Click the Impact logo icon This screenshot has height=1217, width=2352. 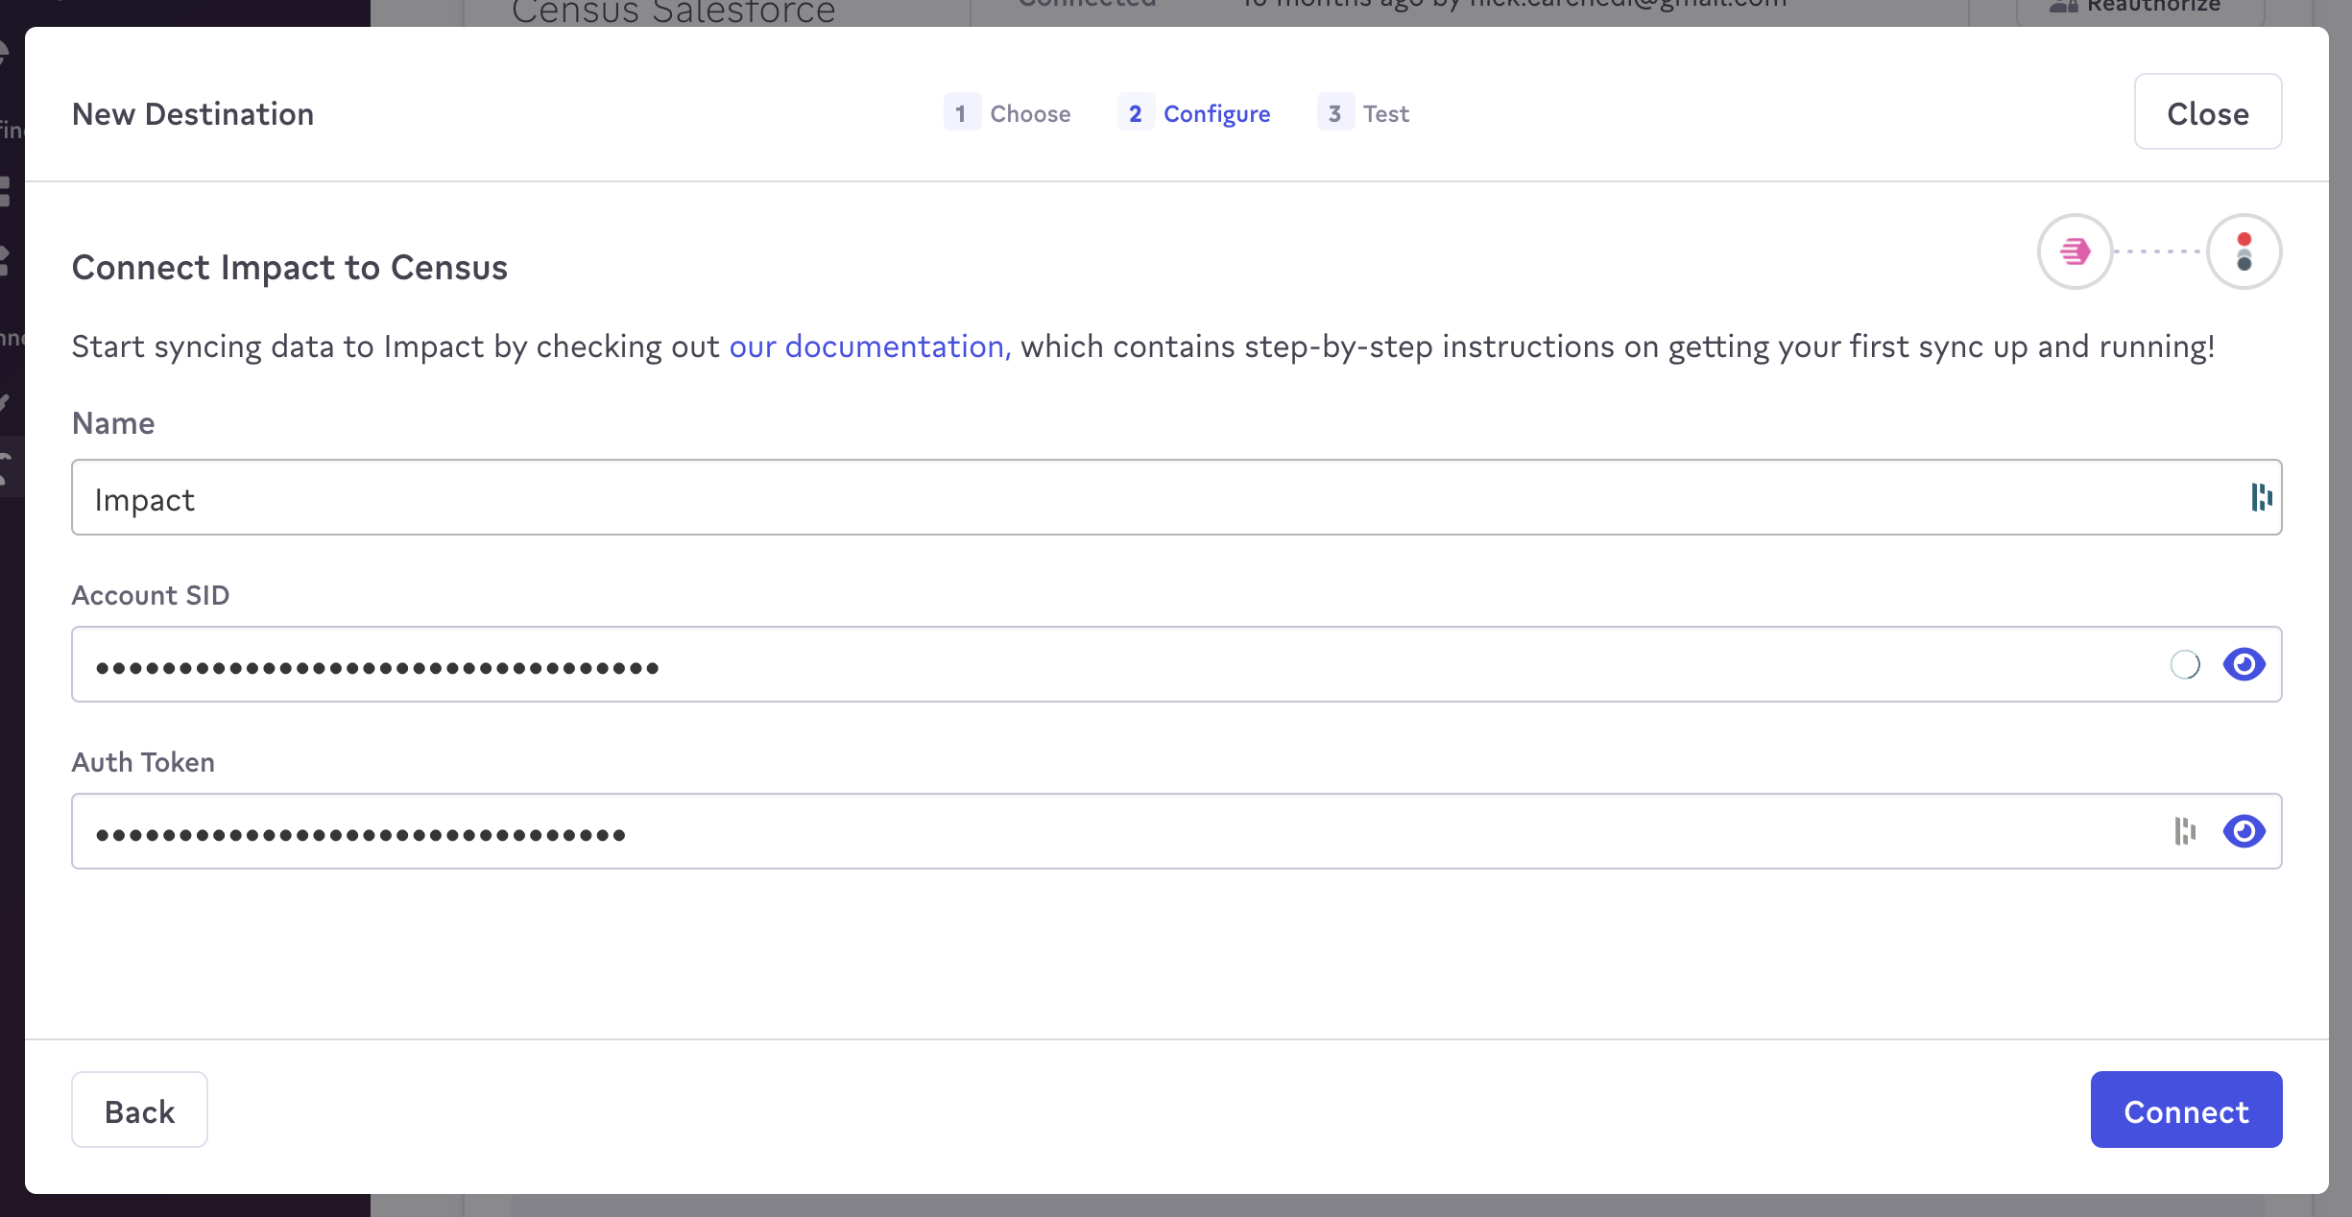pyautogui.click(x=2075, y=251)
